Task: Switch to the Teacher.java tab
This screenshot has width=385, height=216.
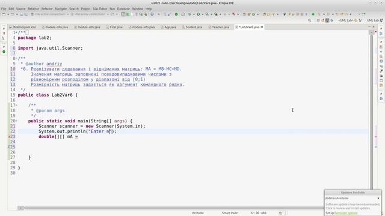Action: click(219, 27)
